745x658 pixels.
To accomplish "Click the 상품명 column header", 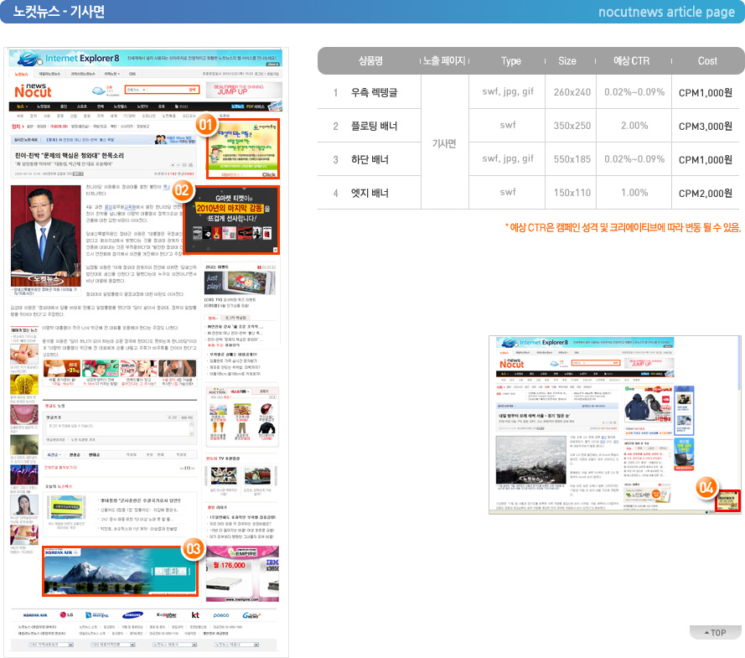I will pos(370,61).
